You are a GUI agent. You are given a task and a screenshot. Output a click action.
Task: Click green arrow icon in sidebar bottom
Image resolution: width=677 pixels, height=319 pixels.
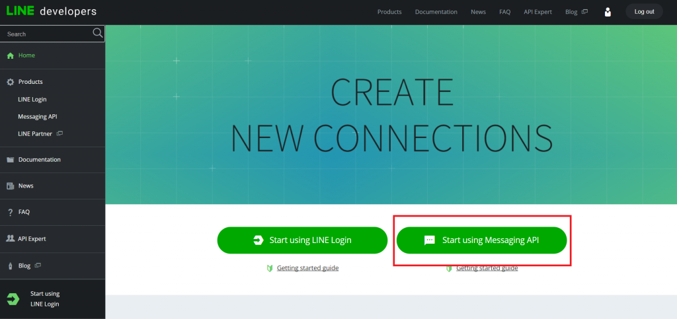tap(13, 299)
